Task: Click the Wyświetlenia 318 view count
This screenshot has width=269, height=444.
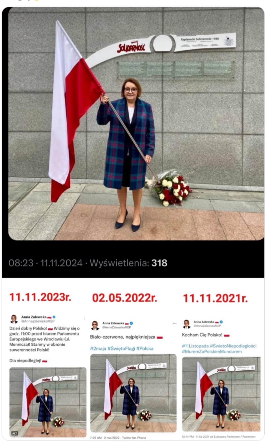Action: pyautogui.click(x=128, y=263)
